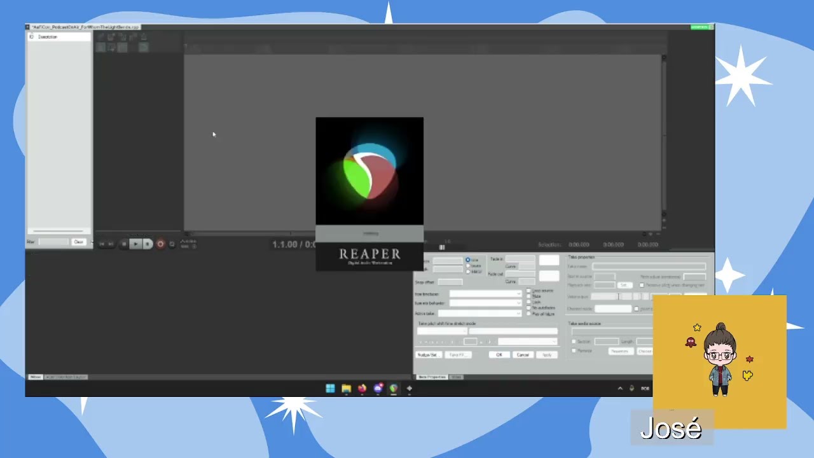
Task: Open the Active take dropdown
Action: [x=480, y=313]
